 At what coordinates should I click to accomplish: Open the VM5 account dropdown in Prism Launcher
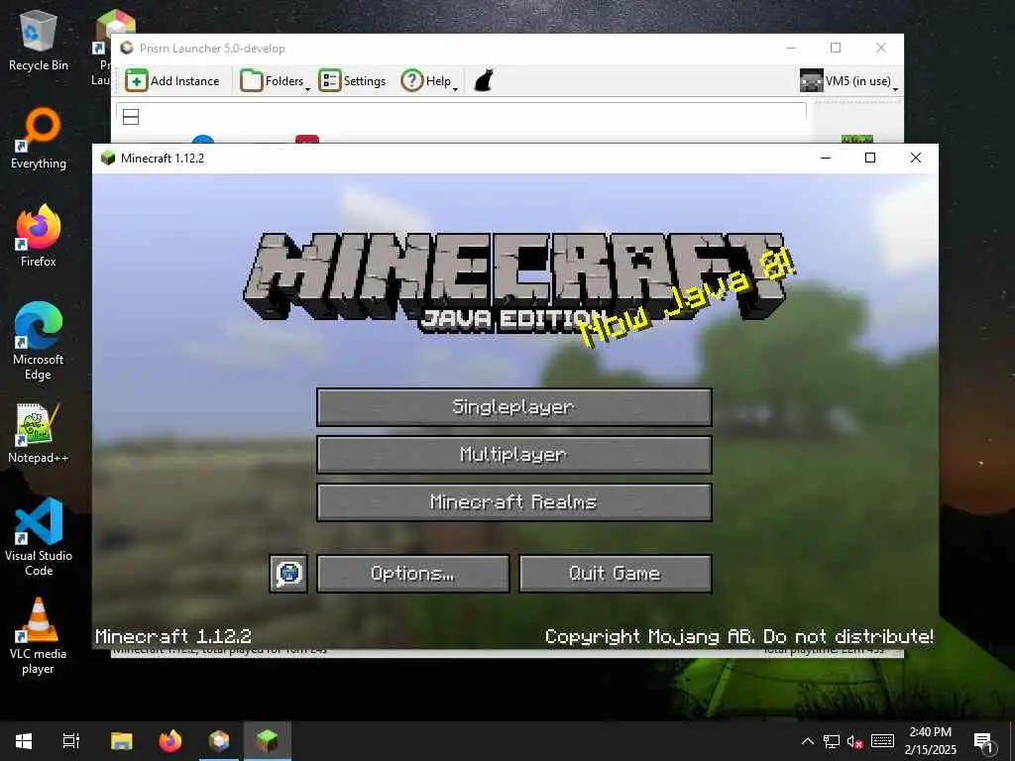click(x=848, y=81)
